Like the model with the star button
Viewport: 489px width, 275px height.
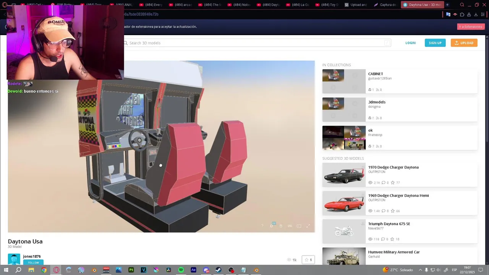point(308,260)
